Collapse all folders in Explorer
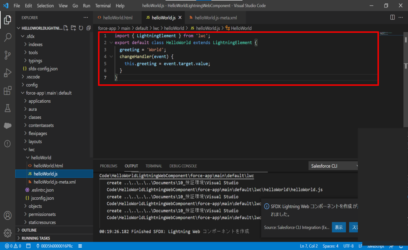The height and width of the screenshot is (250, 408). (88, 28)
